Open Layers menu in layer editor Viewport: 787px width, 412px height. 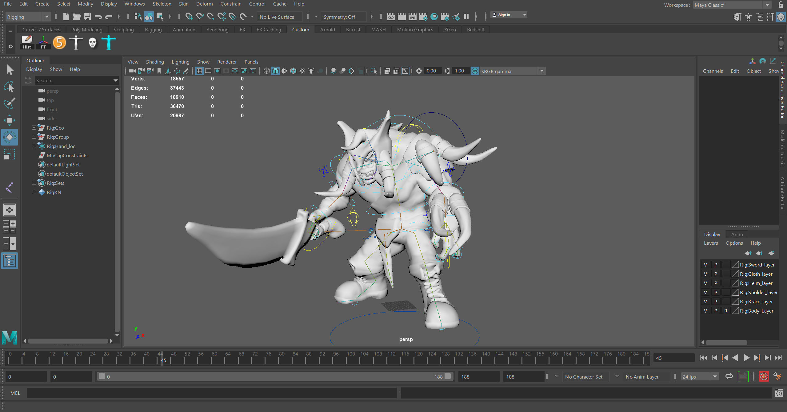click(711, 243)
